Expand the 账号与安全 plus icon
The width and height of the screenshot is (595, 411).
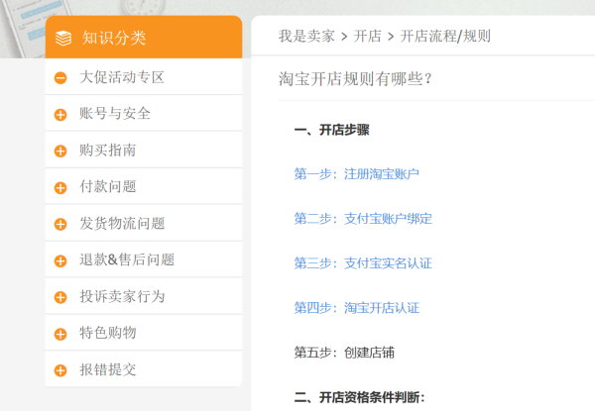click(x=60, y=115)
